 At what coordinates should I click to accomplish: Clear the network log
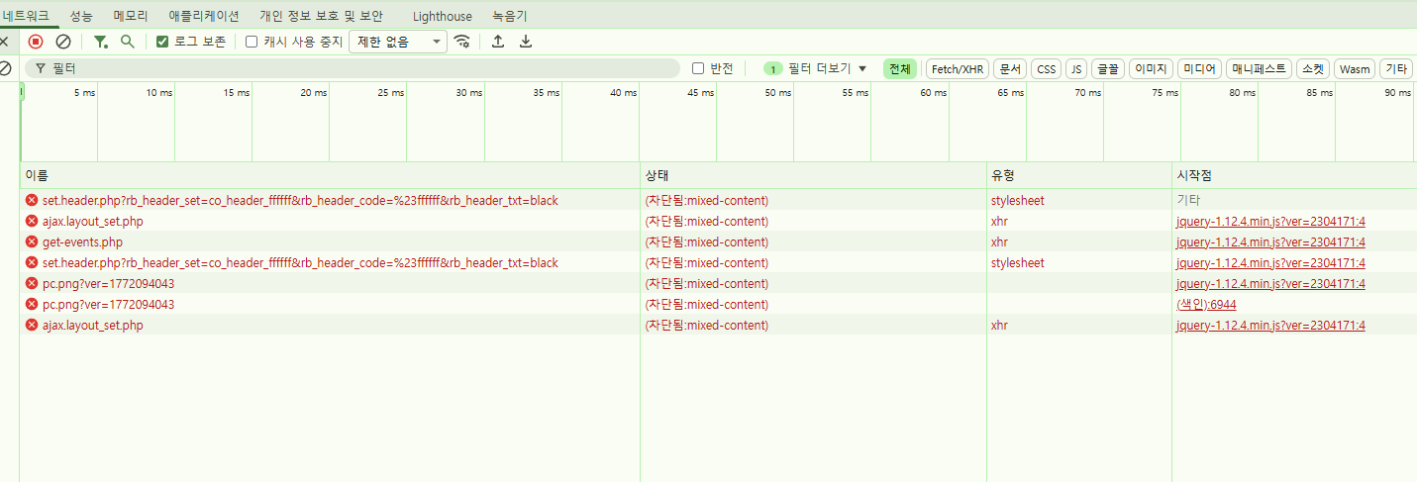point(63,42)
